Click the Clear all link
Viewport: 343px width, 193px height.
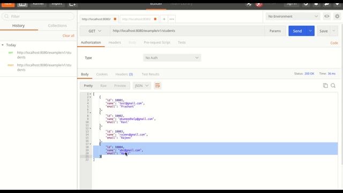(x=68, y=36)
